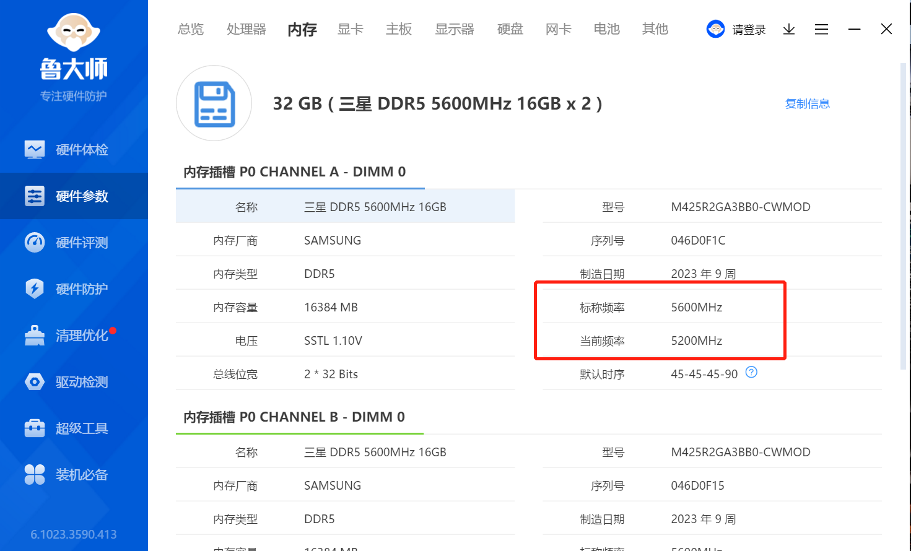Click 复制信息 to copy memory info

tap(808, 103)
